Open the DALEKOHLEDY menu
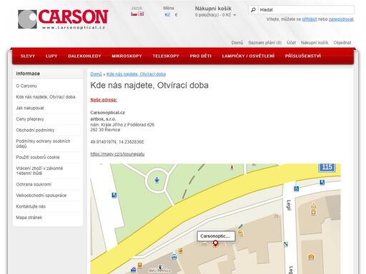Image resolution: width=366 pixels, height=274 pixels. [x=84, y=56]
